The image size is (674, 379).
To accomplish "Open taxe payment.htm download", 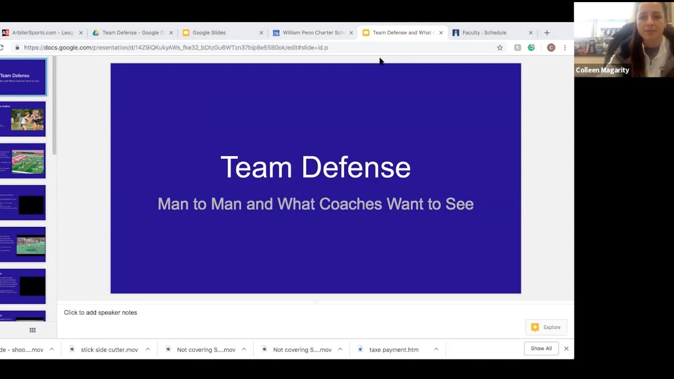I will point(388,350).
